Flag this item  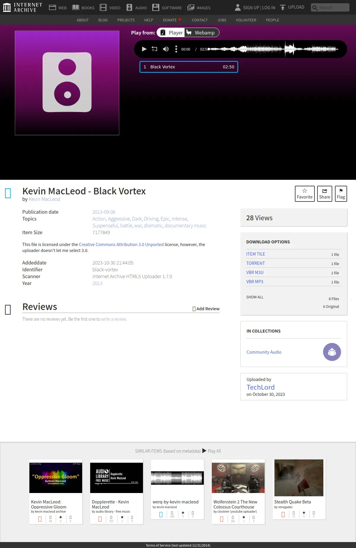coord(341,194)
